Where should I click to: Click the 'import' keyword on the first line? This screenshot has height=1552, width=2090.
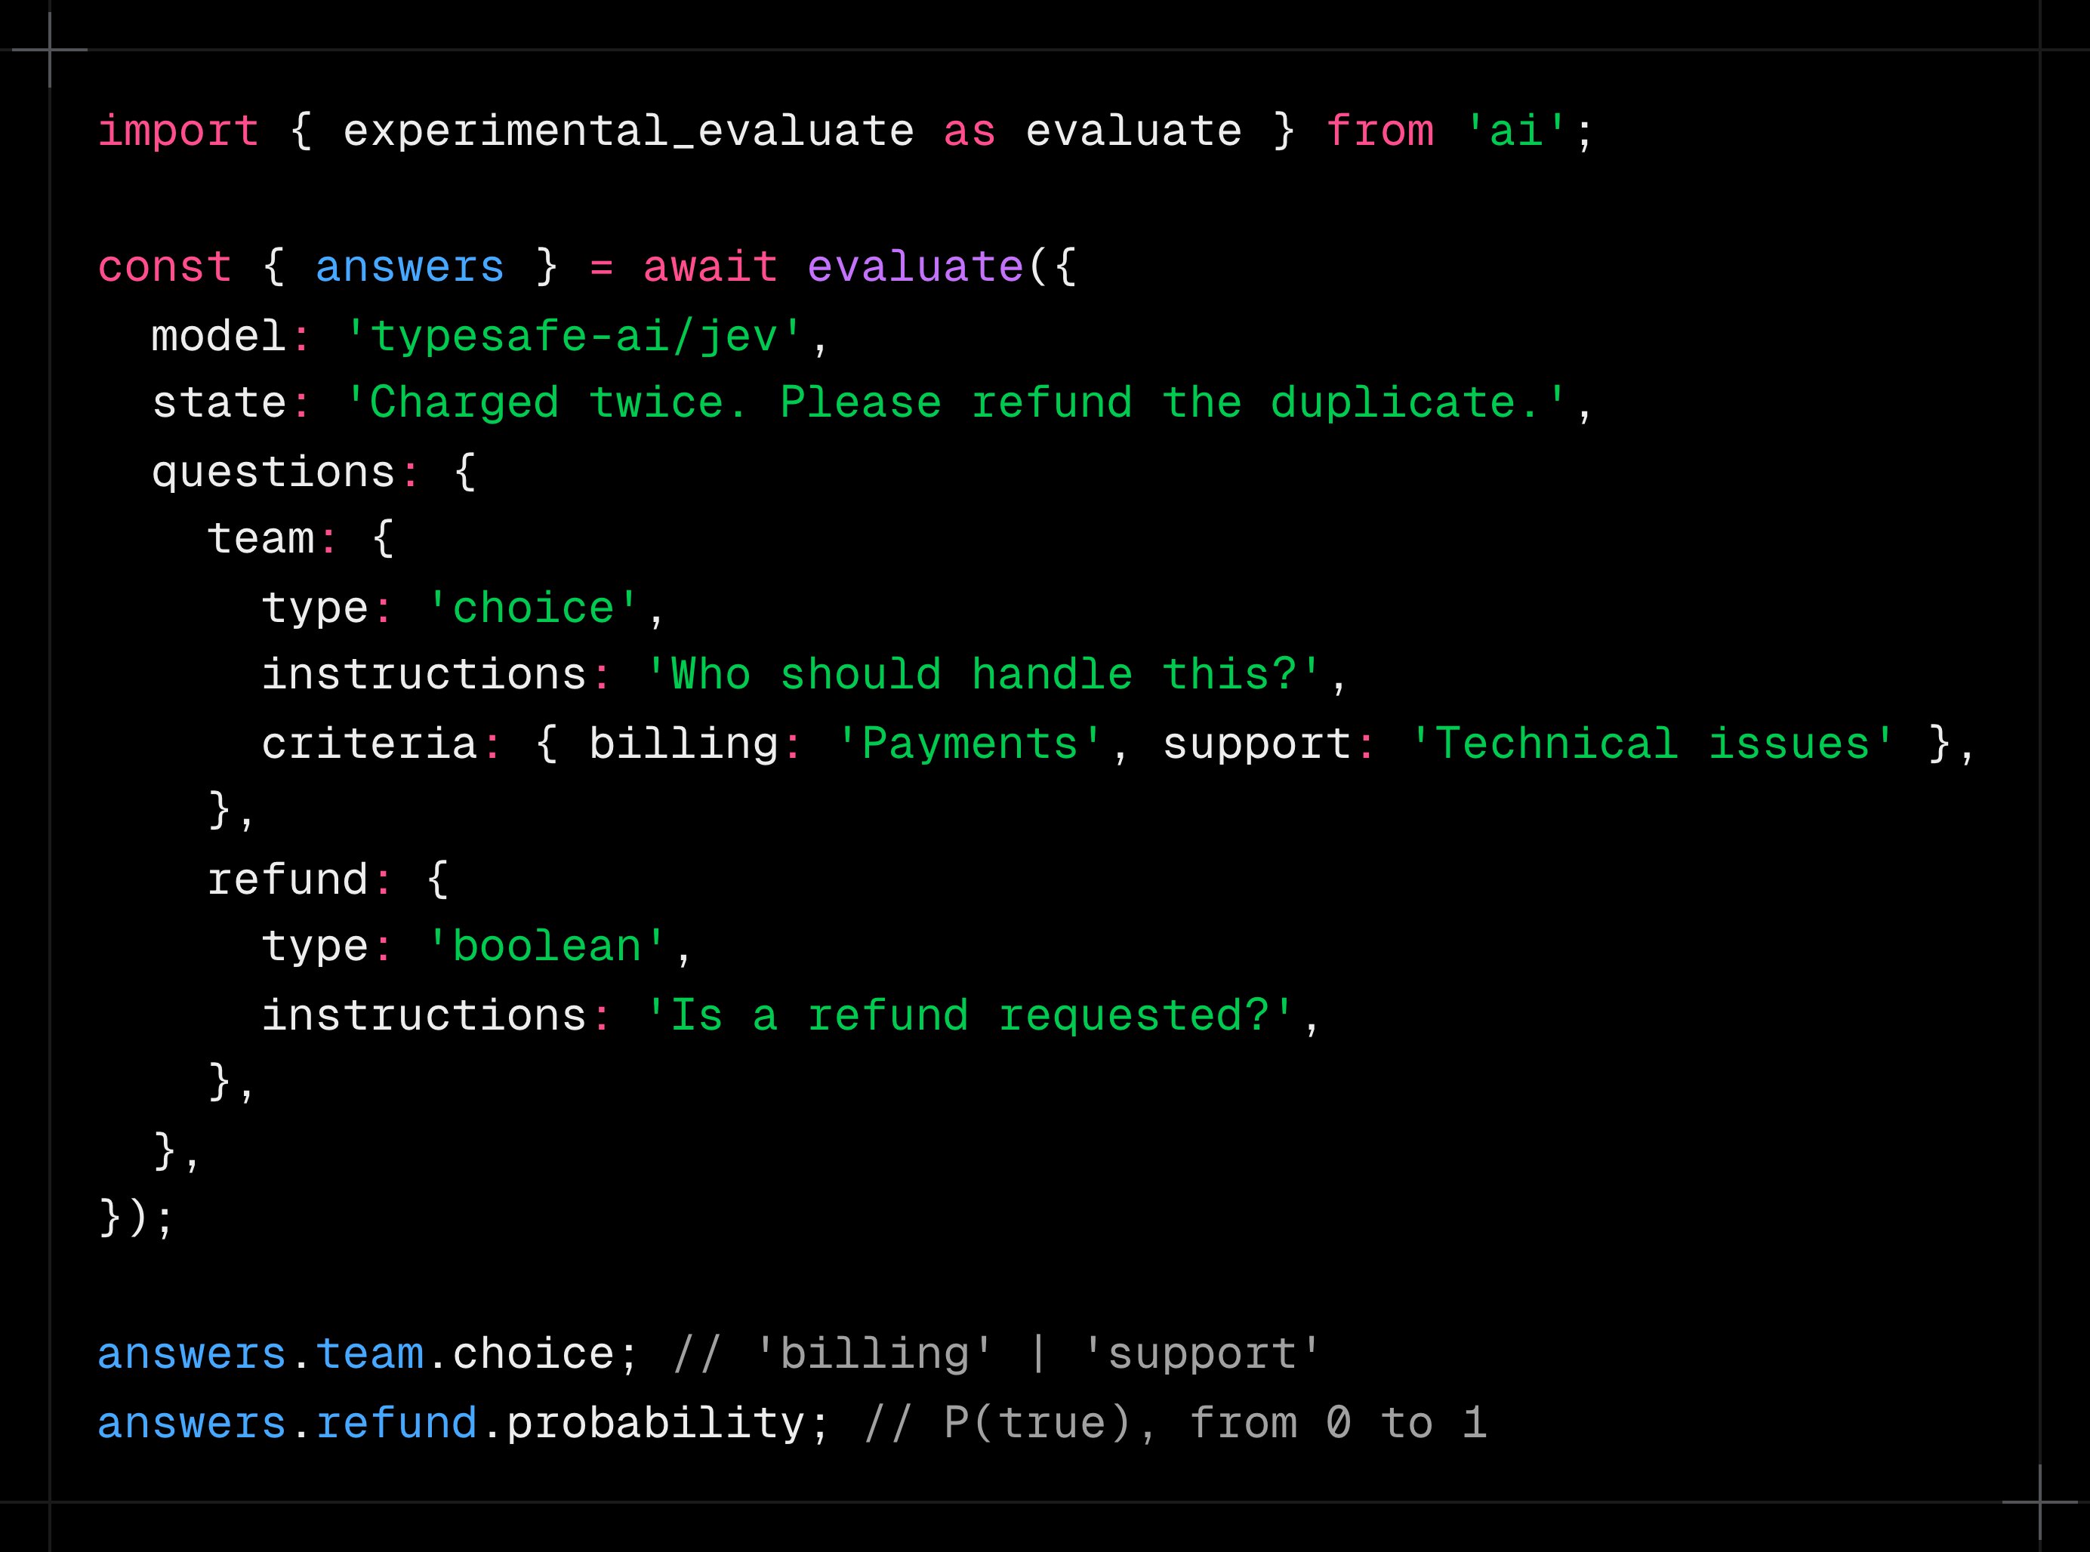tap(178, 131)
